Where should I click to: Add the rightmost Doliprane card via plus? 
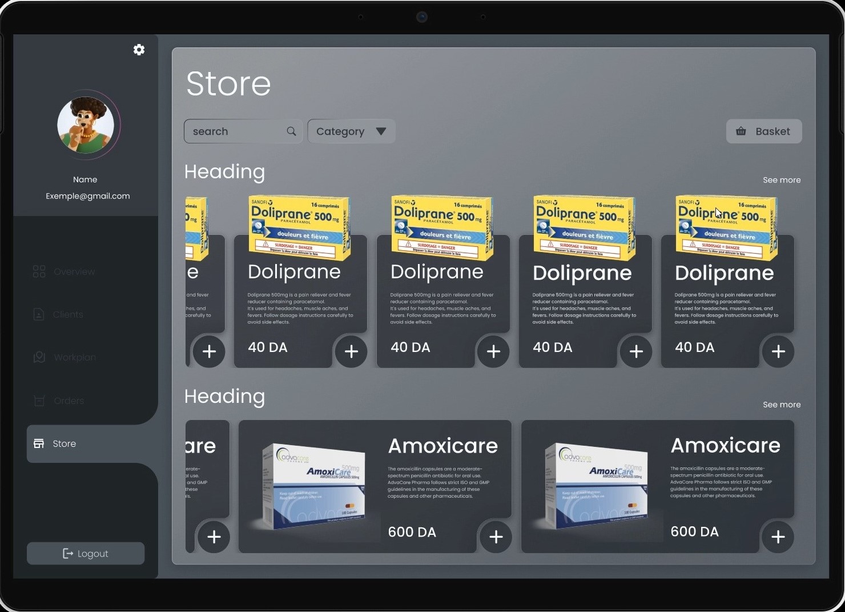[778, 351]
